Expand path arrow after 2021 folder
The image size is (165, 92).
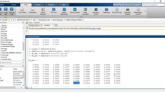37,20
